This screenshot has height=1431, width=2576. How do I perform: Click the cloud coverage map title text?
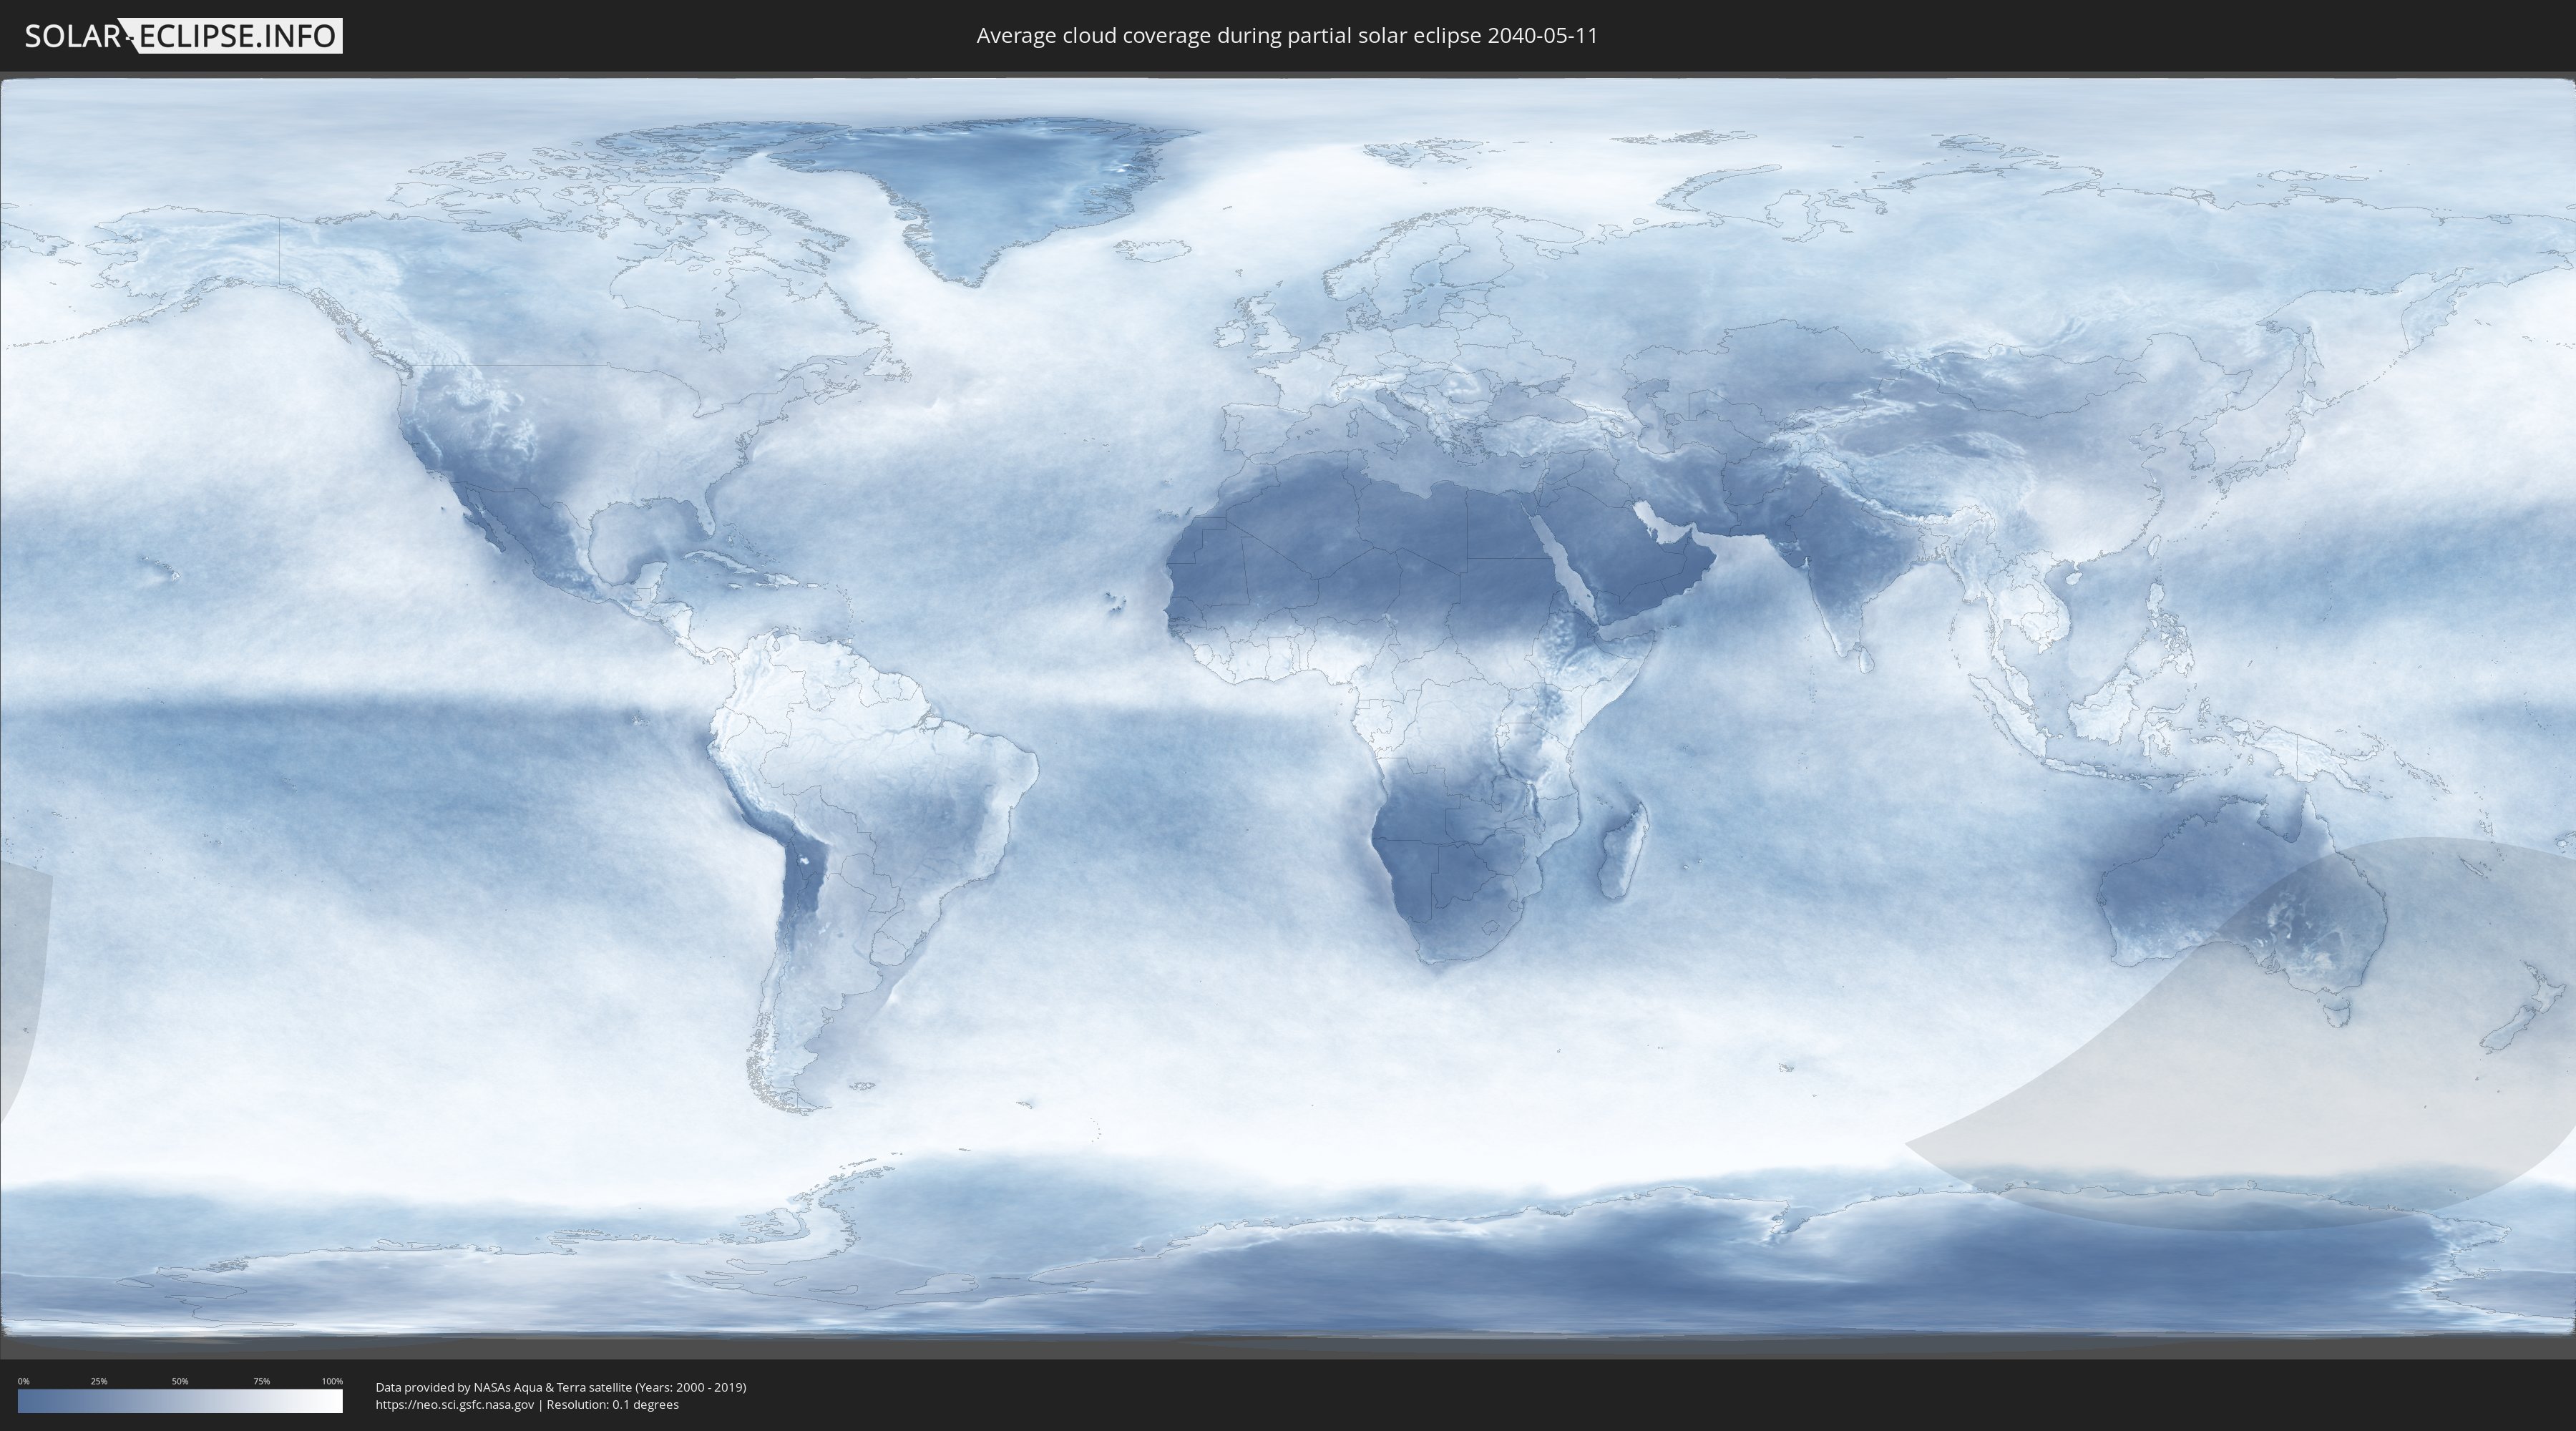1287,36
